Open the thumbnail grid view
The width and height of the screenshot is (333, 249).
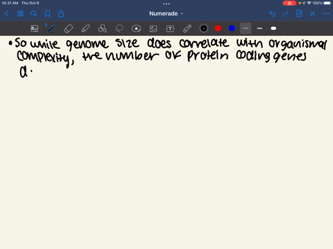[x=20, y=14]
